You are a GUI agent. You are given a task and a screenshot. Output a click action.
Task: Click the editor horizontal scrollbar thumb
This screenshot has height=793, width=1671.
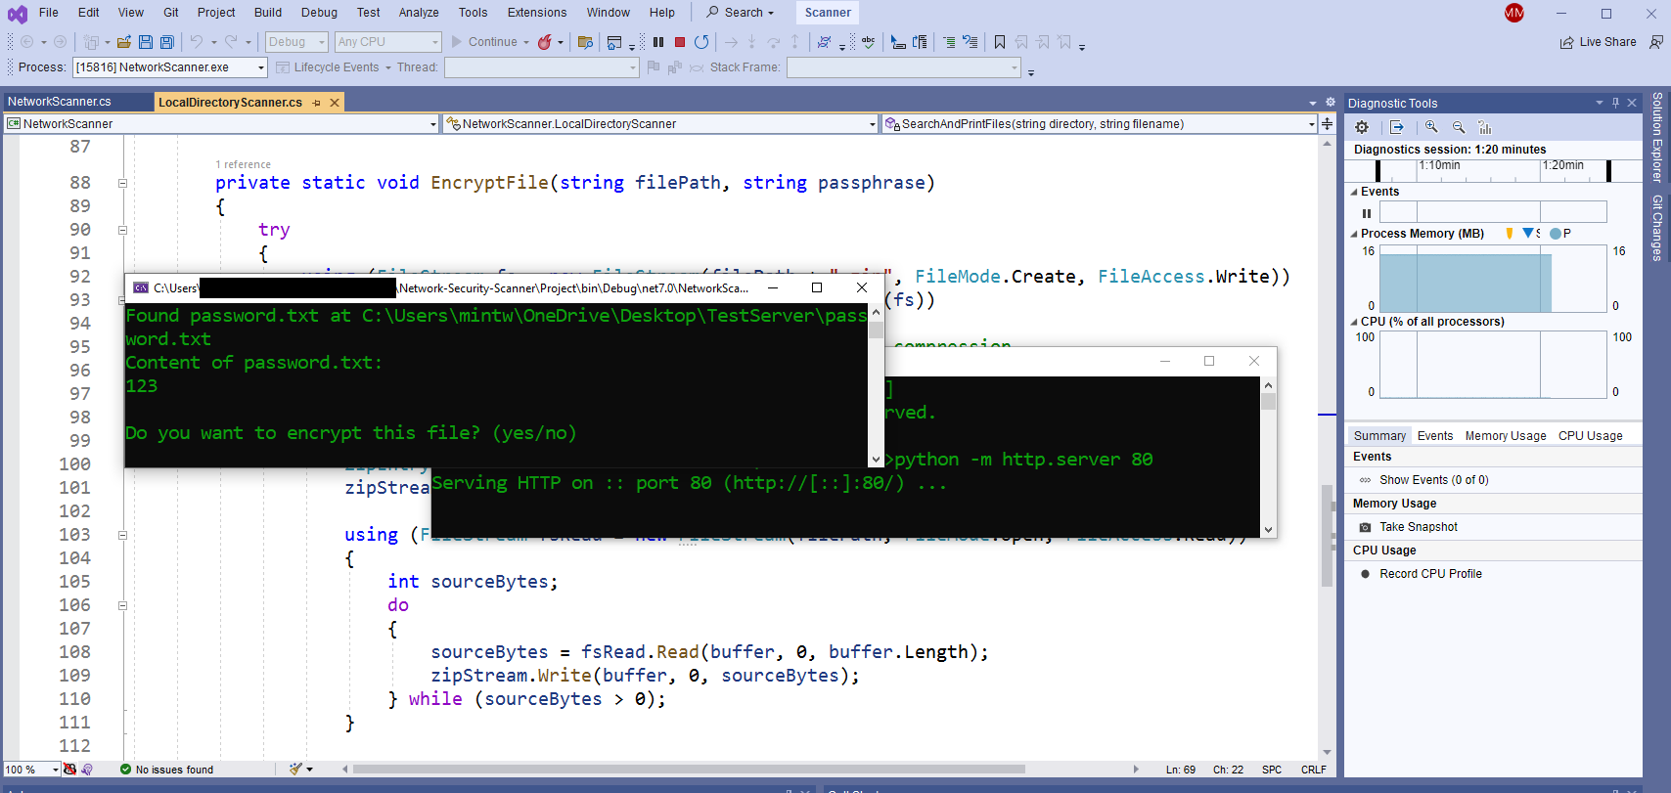689,770
